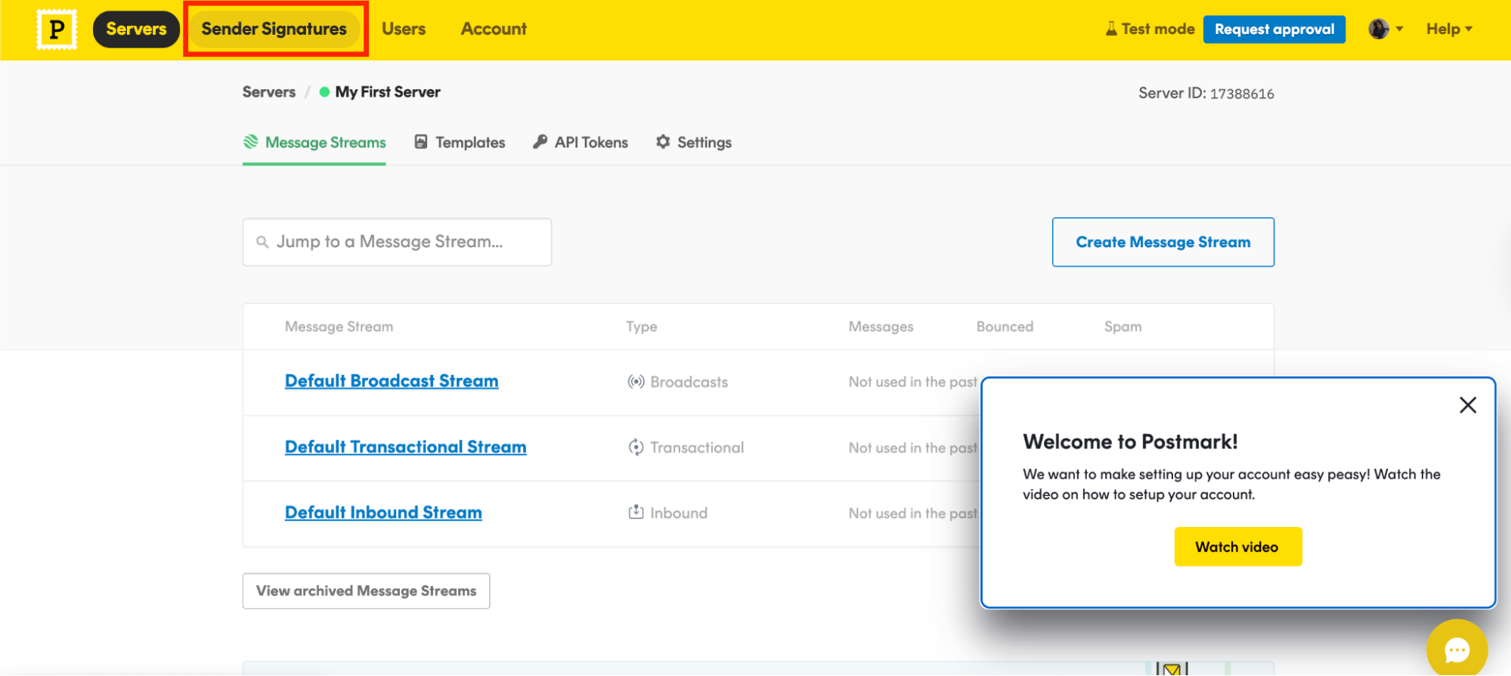Click the green server status dot
The image size is (1511, 676).
[324, 92]
